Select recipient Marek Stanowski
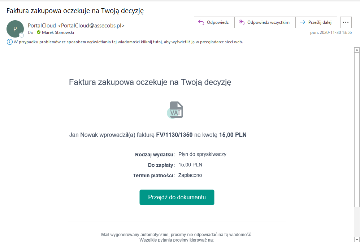The width and height of the screenshot is (360, 243). click(58, 32)
